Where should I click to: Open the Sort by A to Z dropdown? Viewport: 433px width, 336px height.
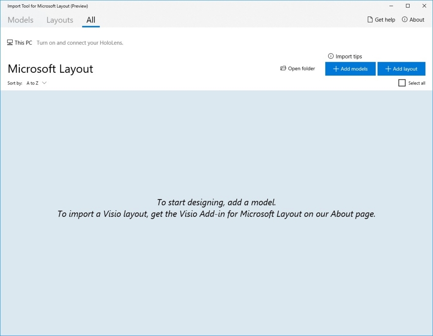tap(36, 83)
